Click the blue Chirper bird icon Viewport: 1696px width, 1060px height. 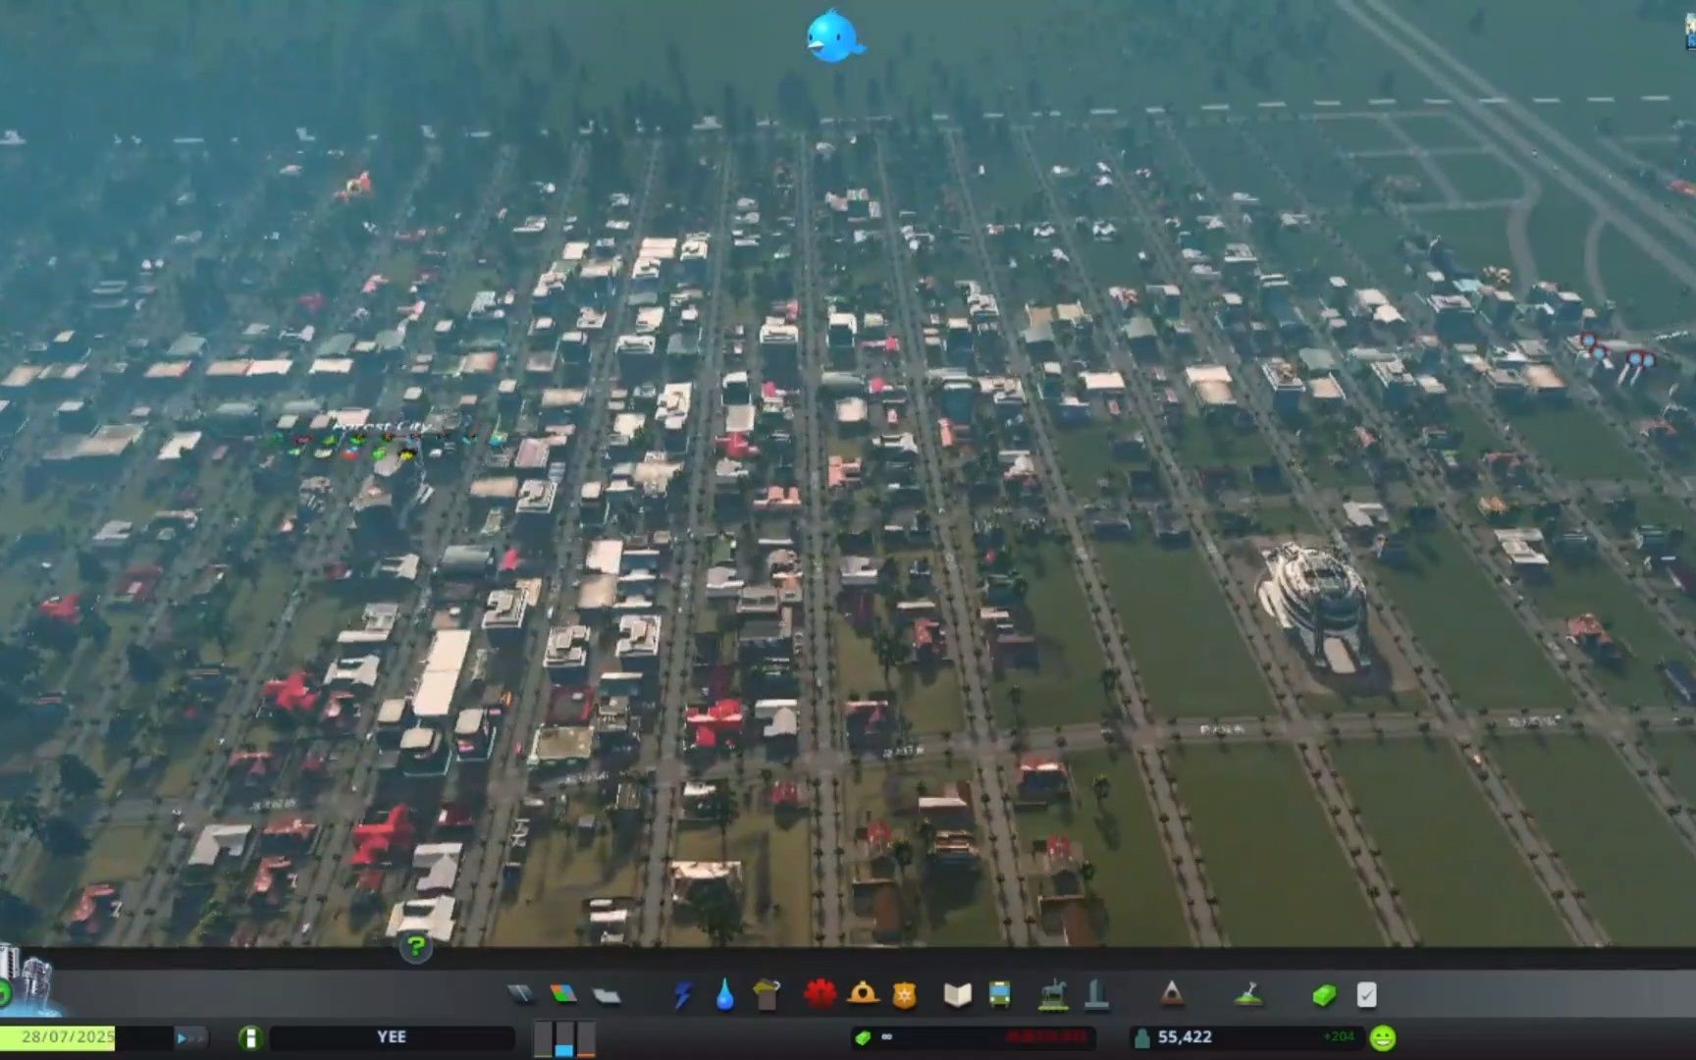point(833,36)
